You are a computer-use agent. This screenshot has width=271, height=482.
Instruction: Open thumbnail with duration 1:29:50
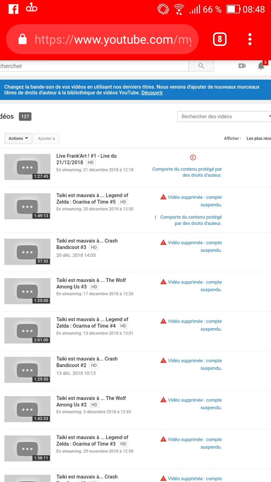pos(27,370)
